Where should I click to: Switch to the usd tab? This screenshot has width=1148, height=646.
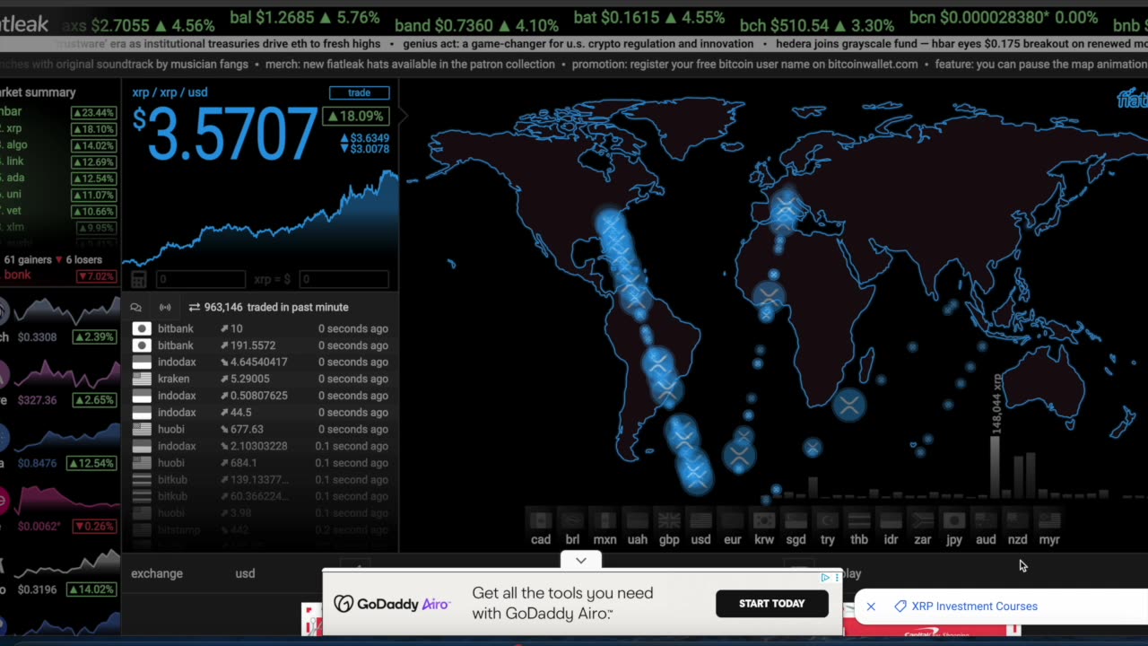point(245,573)
